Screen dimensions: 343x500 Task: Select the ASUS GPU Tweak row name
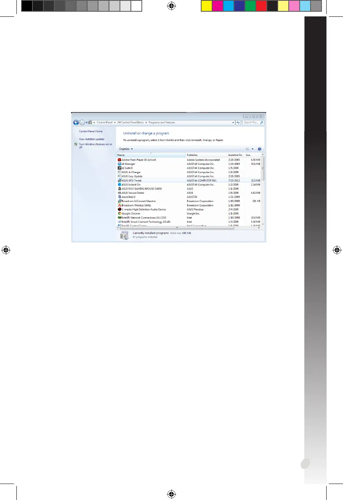click(132, 180)
